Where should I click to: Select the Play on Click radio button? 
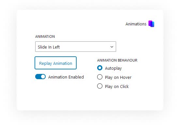pyautogui.click(x=100, y=86)
